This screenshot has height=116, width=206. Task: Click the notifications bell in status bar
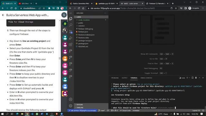(x=203, y=111)
